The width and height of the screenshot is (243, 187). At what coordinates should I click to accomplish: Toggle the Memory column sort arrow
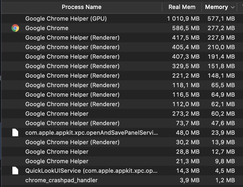(232, 7)
